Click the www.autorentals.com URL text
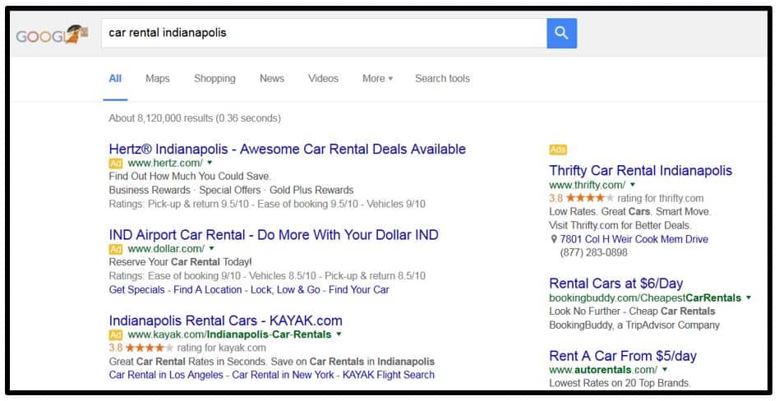This screenshot has width=779, height=401. click(x=603, y=370)
